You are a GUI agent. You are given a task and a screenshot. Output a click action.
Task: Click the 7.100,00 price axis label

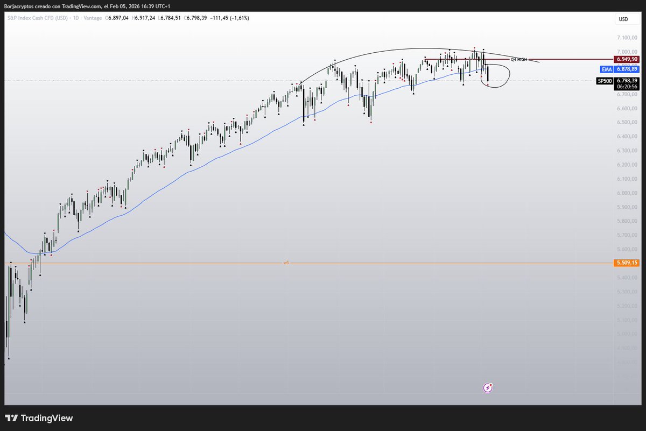coord(627,38)
